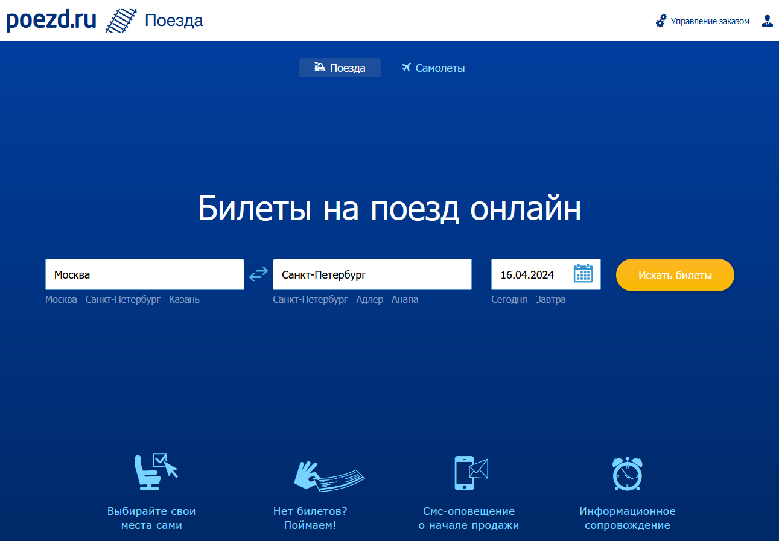Click the locomotive icon in Поезда tab

tap(320, 67)
